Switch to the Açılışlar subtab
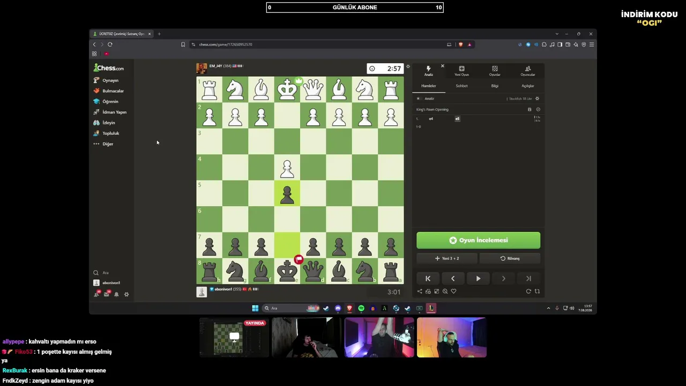 point(528,86)
